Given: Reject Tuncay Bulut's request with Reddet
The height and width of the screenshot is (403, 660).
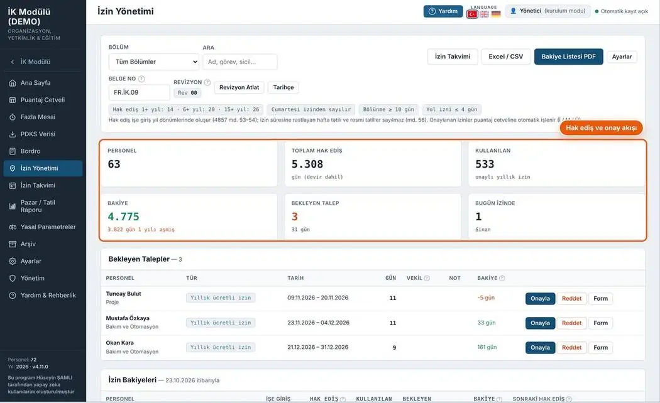Looking at the screenshot, I should click(571, 298).
